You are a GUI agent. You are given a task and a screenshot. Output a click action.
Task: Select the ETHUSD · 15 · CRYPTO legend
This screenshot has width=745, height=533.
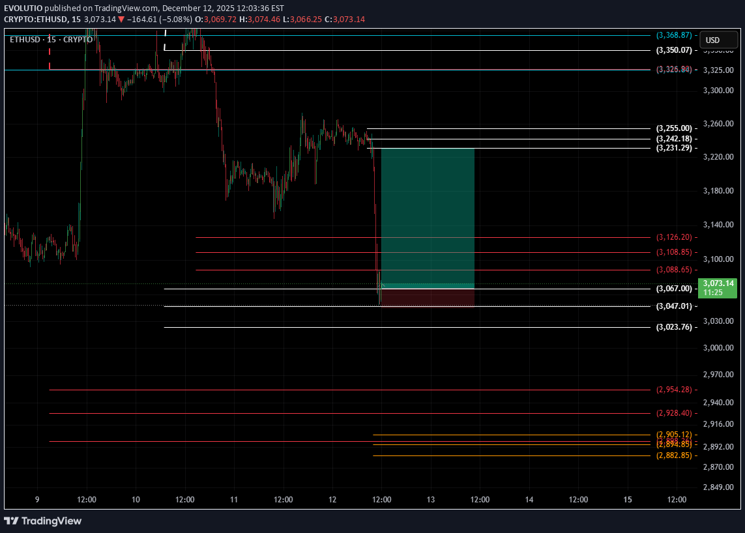click(51, 40)
